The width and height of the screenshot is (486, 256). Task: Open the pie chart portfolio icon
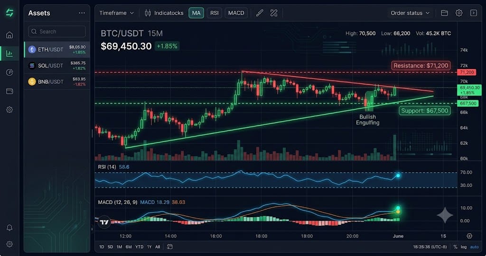coord(9,72)
